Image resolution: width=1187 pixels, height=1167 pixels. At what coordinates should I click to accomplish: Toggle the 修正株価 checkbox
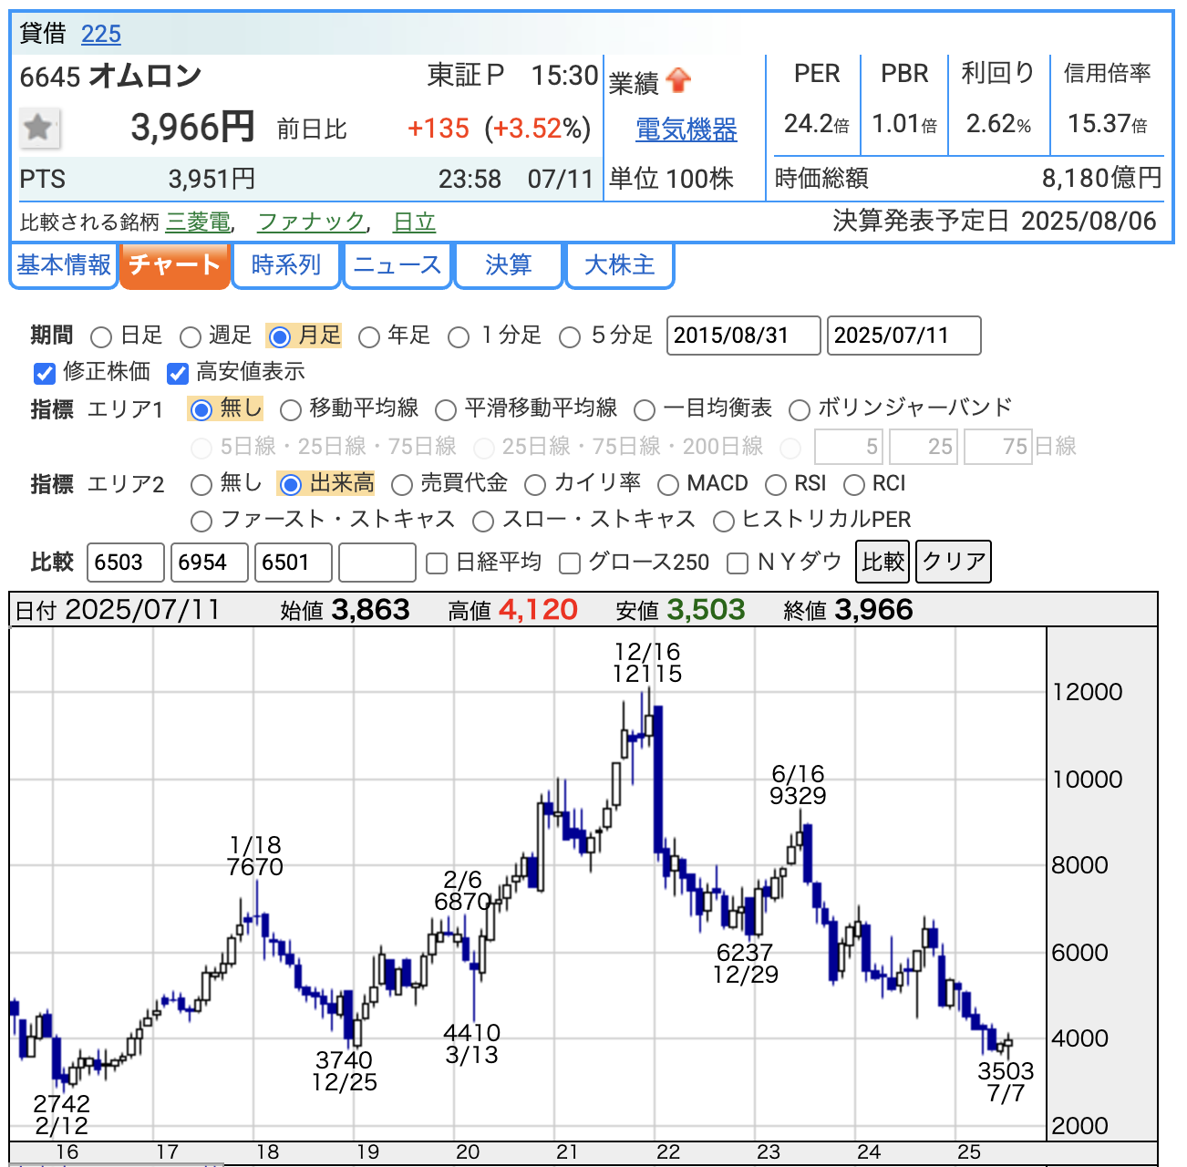point(45,373)
